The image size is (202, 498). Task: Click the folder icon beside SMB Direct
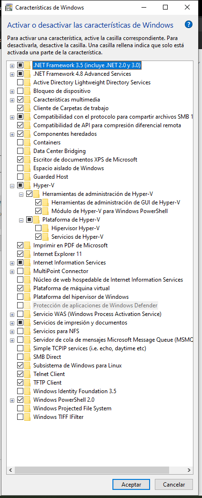pos(28,356)
